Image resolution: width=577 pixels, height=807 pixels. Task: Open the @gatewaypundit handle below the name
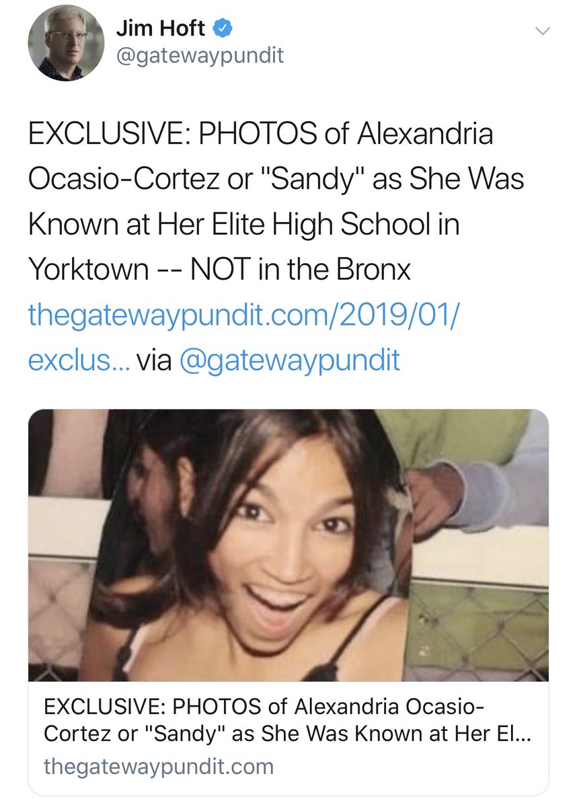(x=200, y=56)
